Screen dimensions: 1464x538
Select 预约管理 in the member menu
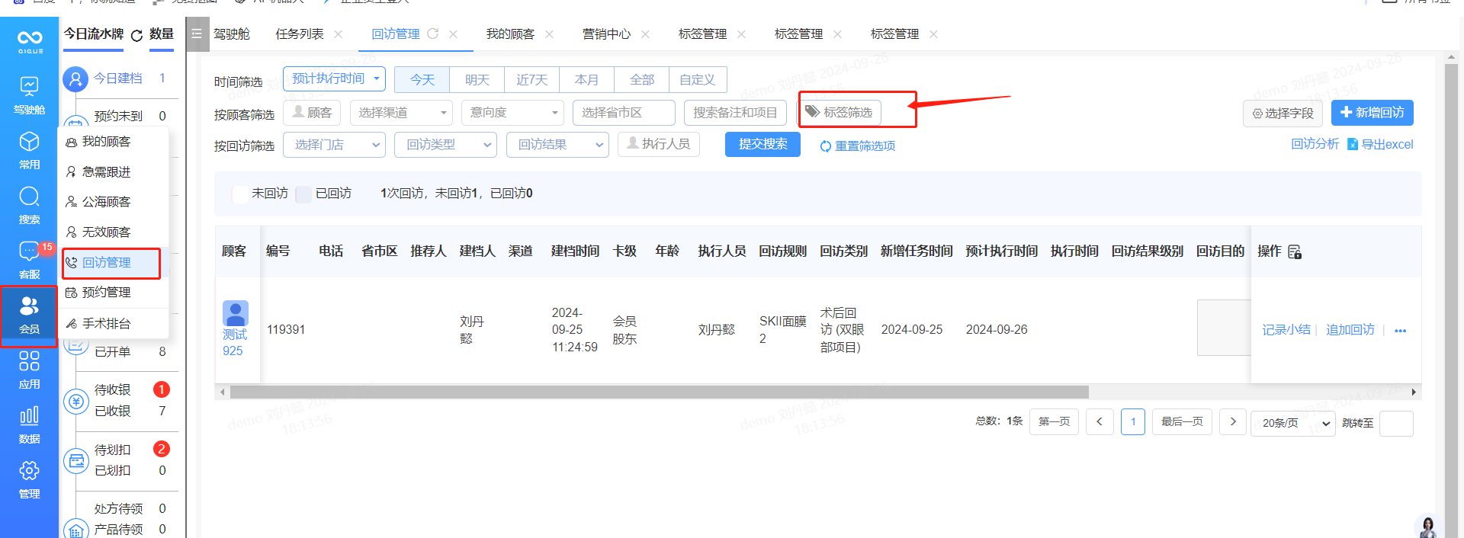(107, 293)
